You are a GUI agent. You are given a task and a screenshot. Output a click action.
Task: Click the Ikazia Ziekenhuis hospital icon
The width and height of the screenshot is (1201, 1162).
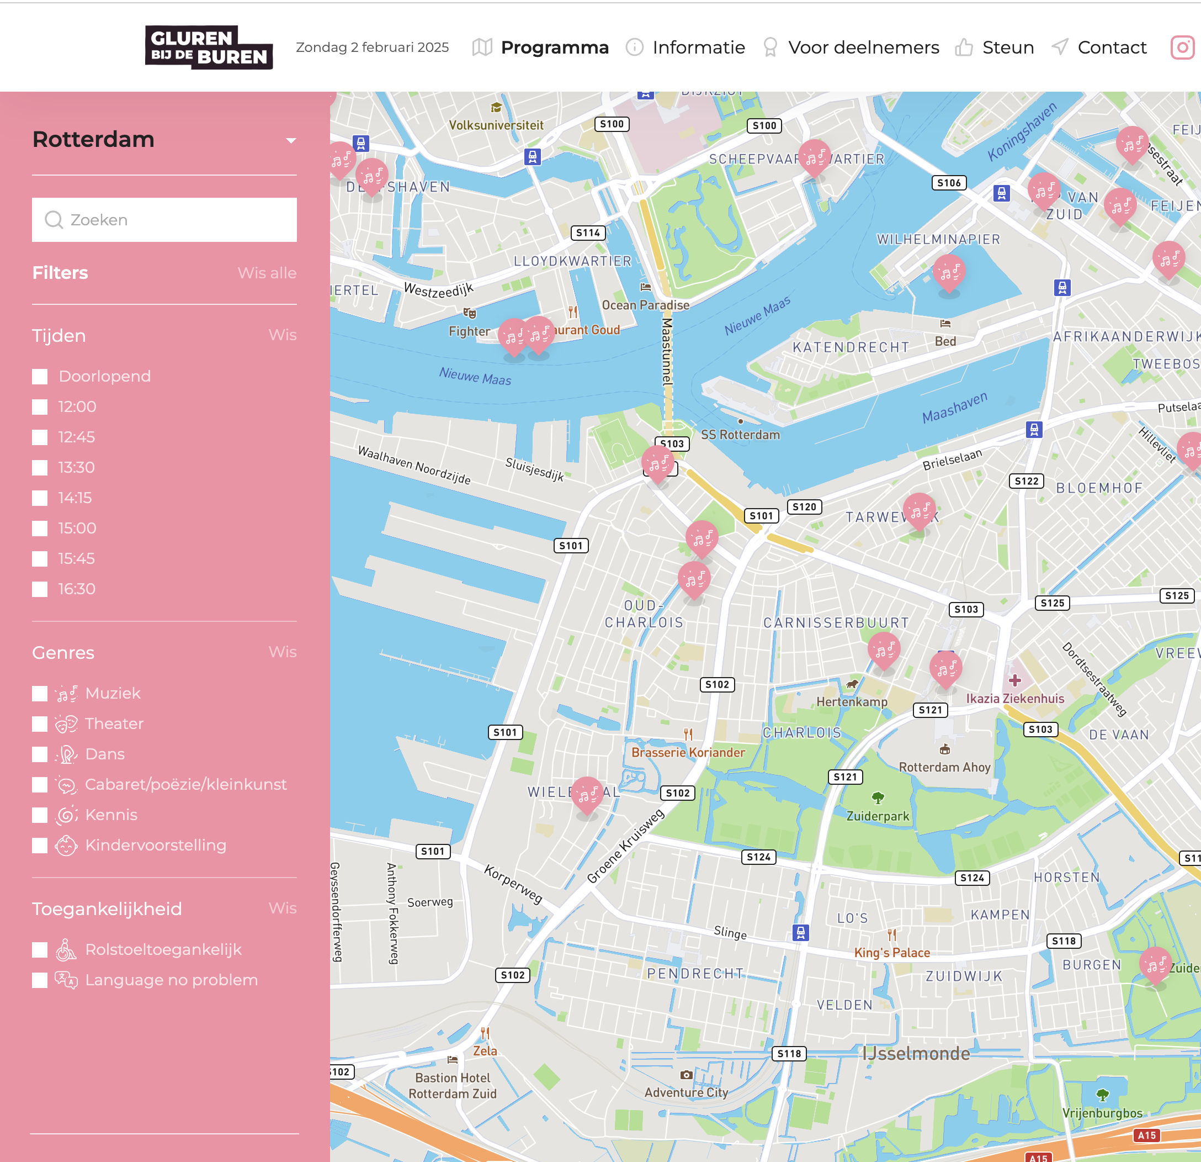coord(1014,680)
